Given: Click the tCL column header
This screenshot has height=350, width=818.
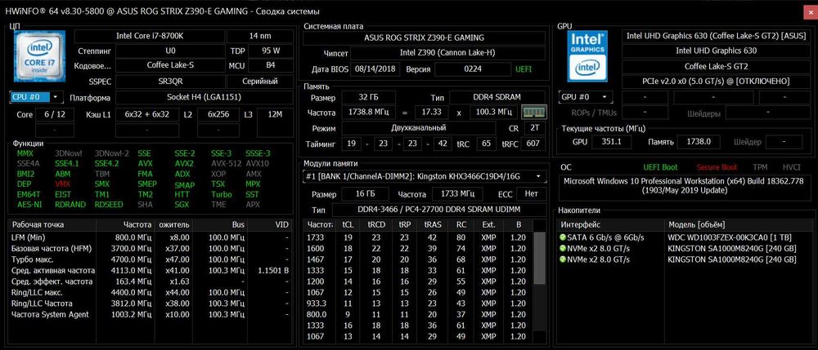Looking at the screenshot, I should click(347, 225).
